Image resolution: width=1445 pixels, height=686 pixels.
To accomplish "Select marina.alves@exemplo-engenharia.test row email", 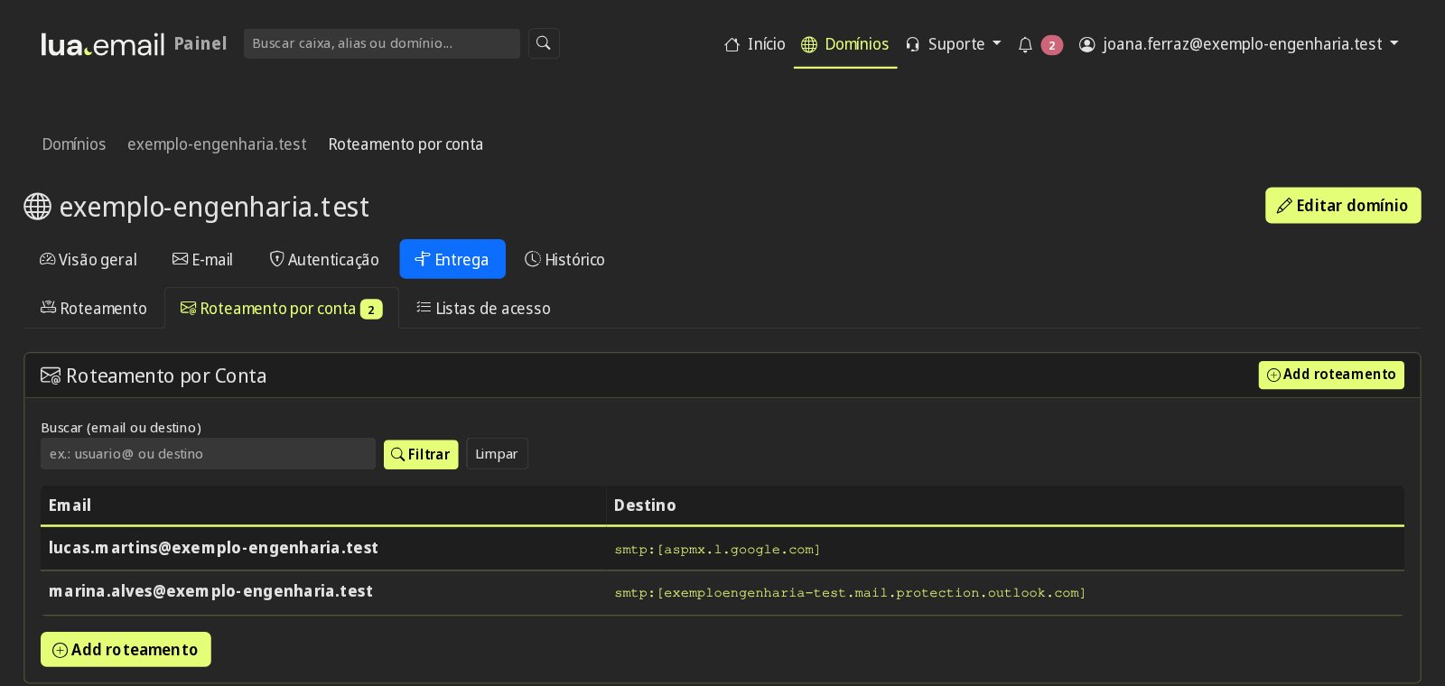I will (210, 591).
